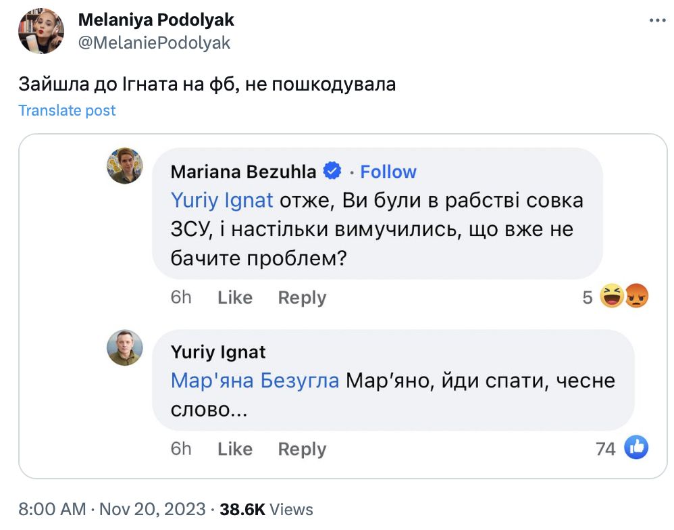The image size is (674, 530).
Task: Click the laughing reaction emoji
Action: coord(613,297)
